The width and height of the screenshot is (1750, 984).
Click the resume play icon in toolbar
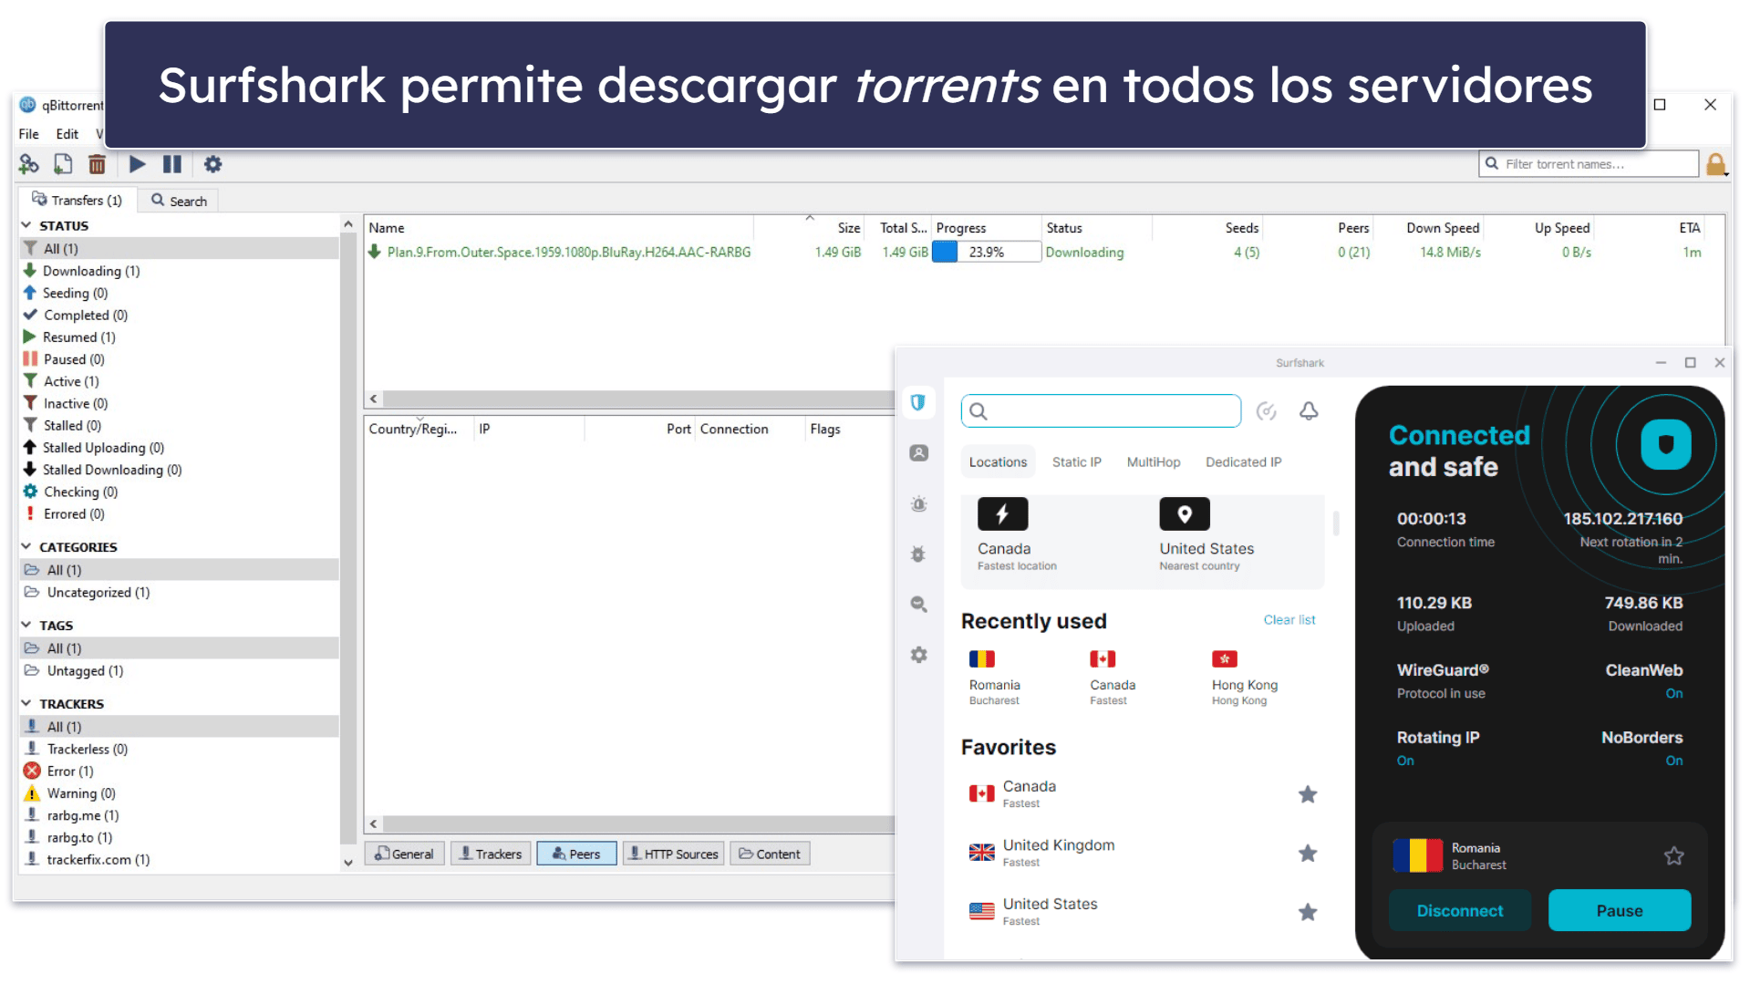(x=138, y=164)
